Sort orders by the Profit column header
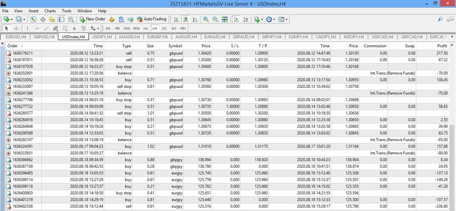 pyautogui.click(x=442, y=46)
